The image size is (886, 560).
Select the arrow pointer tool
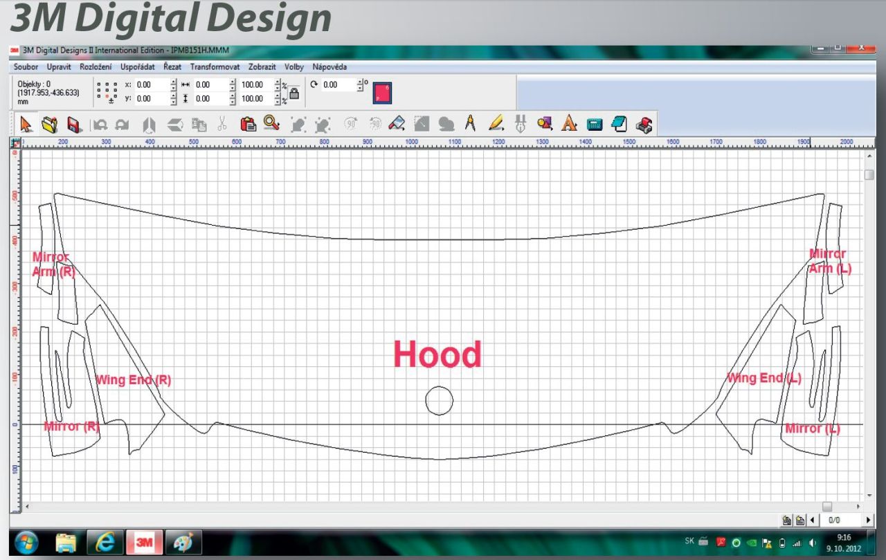[25, 125]
